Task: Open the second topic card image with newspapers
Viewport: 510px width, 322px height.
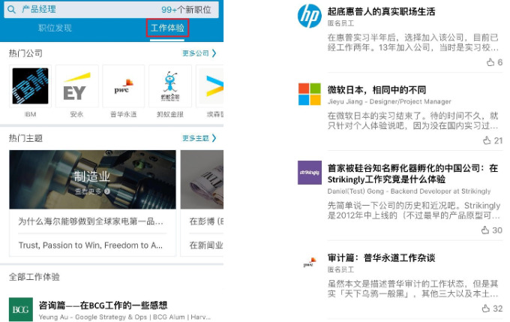Action: [202, 179]
